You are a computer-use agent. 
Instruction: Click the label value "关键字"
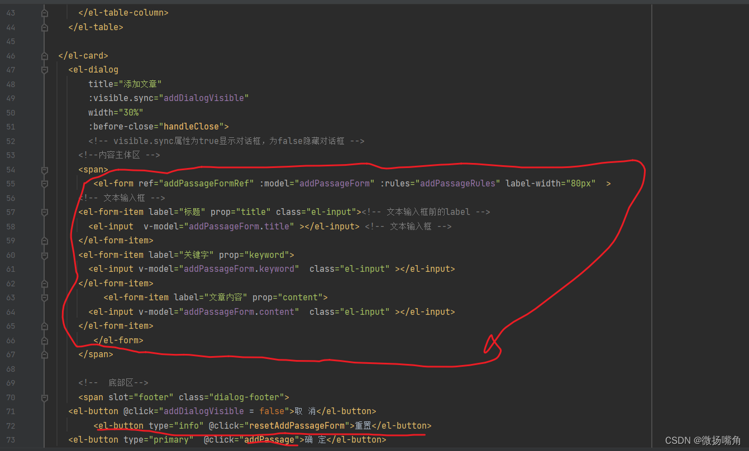pyautogui.click(x=197, y=255)
